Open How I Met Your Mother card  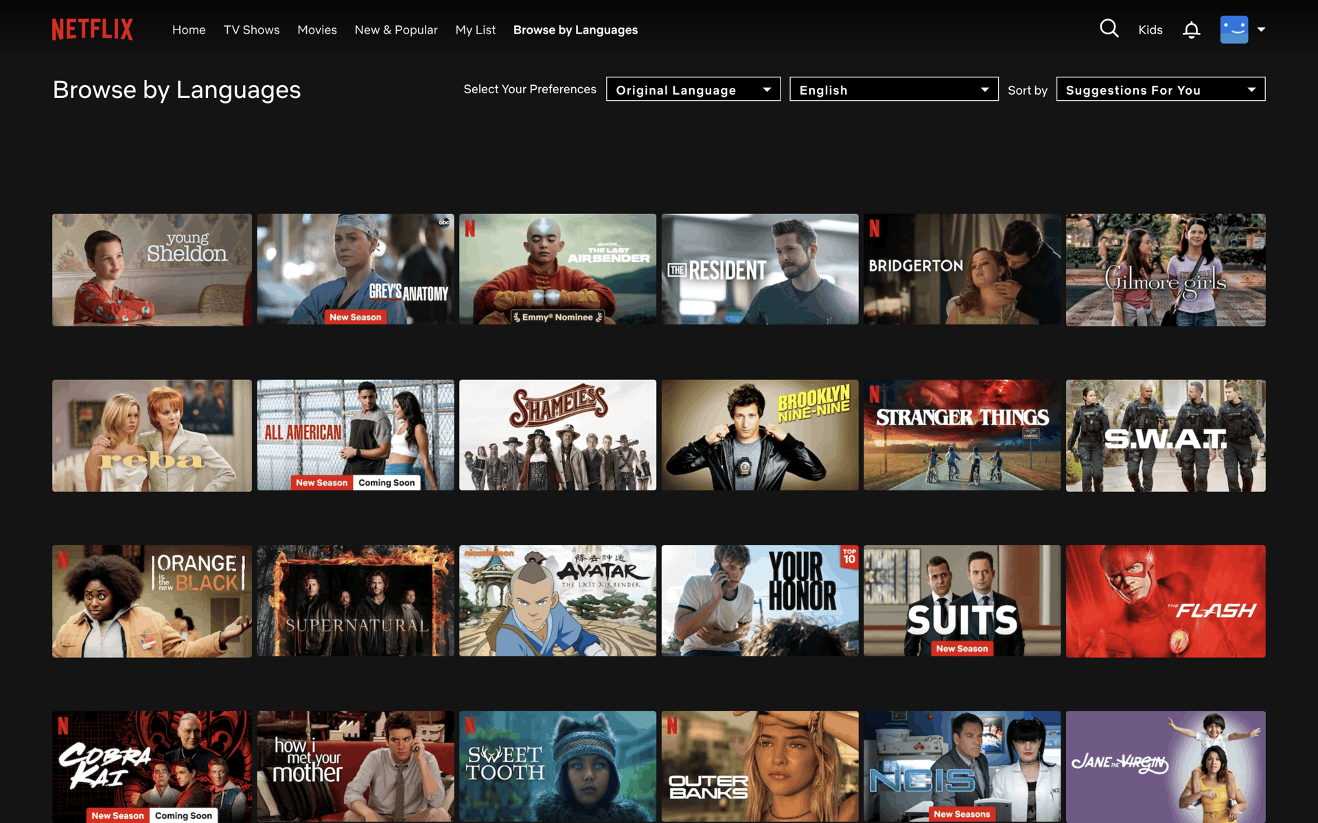(x=356, y=767)
